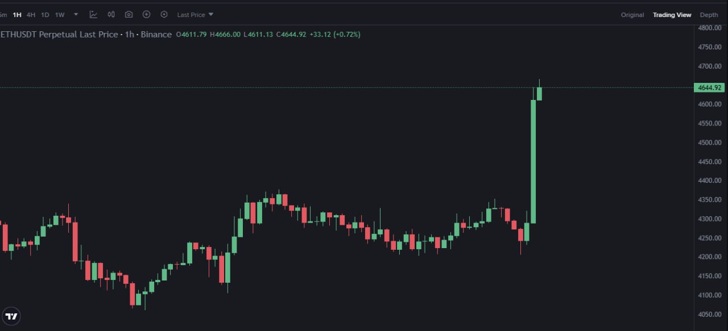Select the 5m timeframe

[3, 15]
